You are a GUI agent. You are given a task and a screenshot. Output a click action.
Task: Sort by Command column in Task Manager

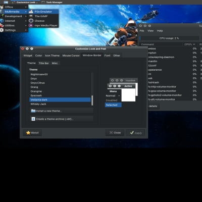pos(161,44)
